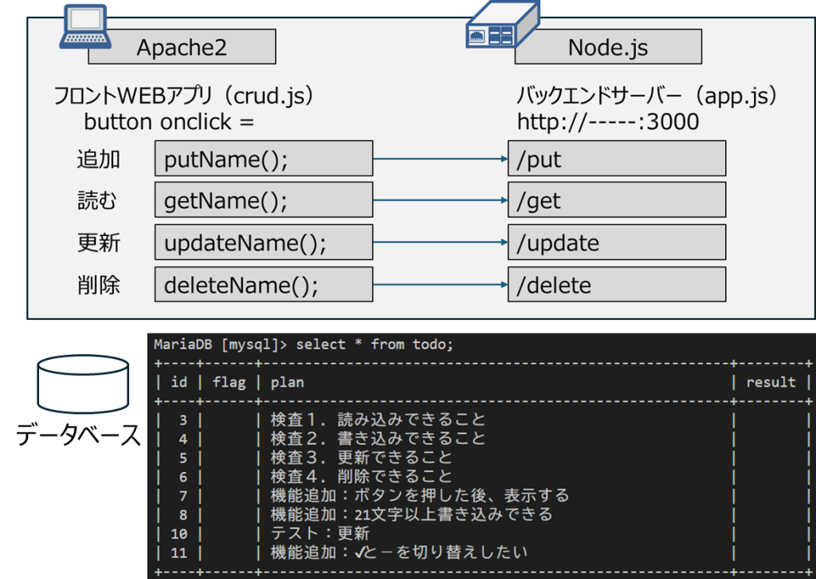Click the row 機能追加：✓と－を切り替えしたい
This screenshot has width=816, height=579.
coord(399,553)
